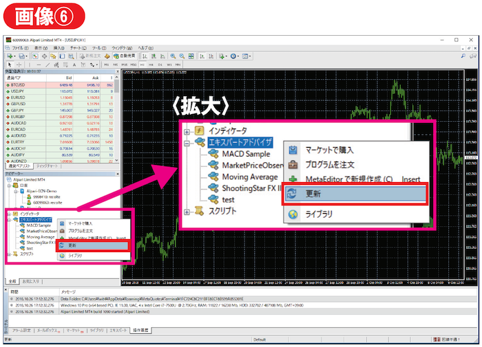Select the BTCUSD row in Market Watch
Viewport: 482px width, 347px height.
coord(60,85)
